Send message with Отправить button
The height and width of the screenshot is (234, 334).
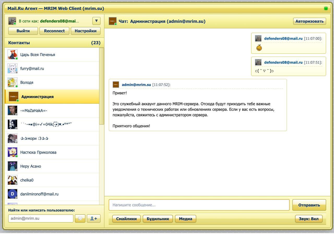pyautogui.click(x=309, y=205)
